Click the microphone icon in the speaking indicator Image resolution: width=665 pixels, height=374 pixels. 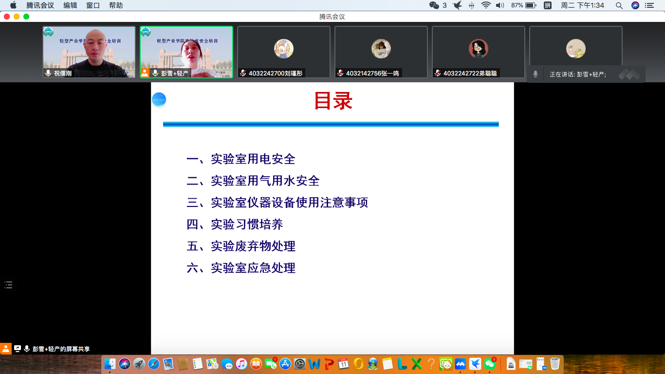[536, 74]
